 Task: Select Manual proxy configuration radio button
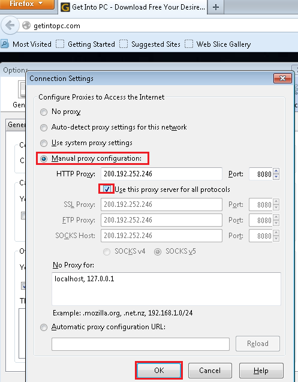pyautogui.click(x=44, y=159)
